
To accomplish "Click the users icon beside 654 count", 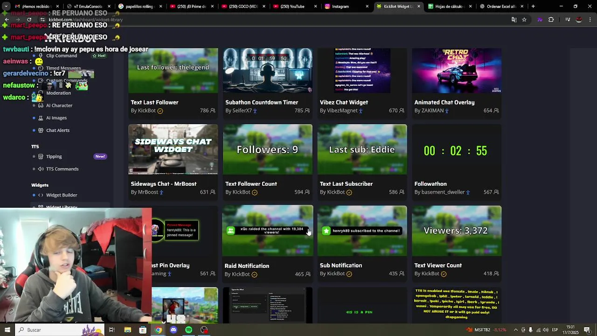I will 496,111.
